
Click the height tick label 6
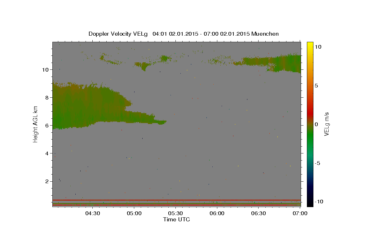point(47,126)
